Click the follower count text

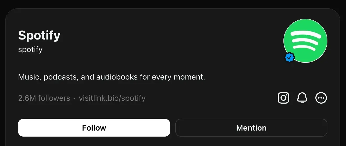44,98
